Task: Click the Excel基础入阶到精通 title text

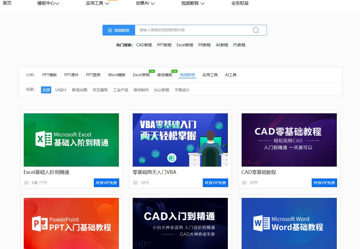Action: [x=46, y=172]
